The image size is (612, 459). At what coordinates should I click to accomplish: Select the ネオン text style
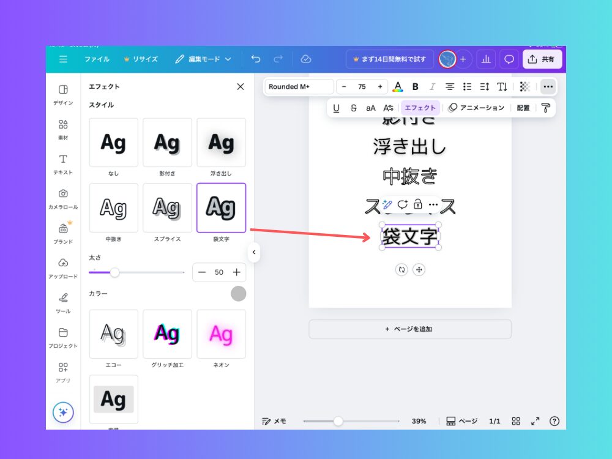point(222,334)
